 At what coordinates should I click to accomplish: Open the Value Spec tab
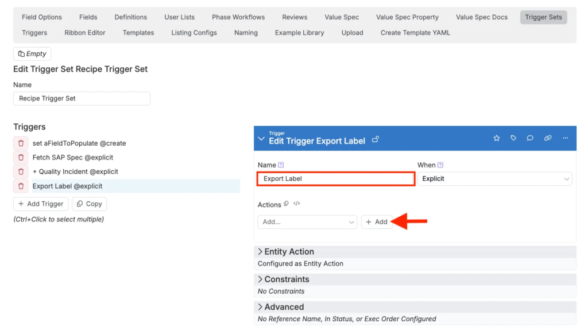tap(342, 17)
